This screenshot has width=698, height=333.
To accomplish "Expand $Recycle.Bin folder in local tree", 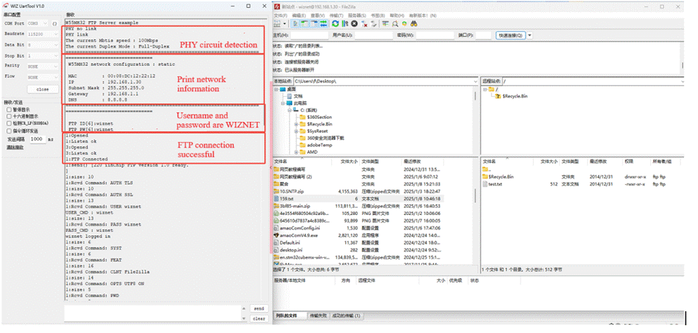I will coord(296,124).
